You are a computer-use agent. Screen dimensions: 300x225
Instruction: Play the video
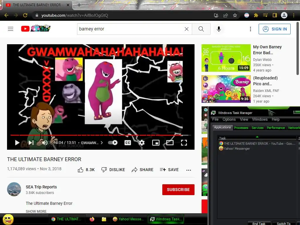(17, 143)
